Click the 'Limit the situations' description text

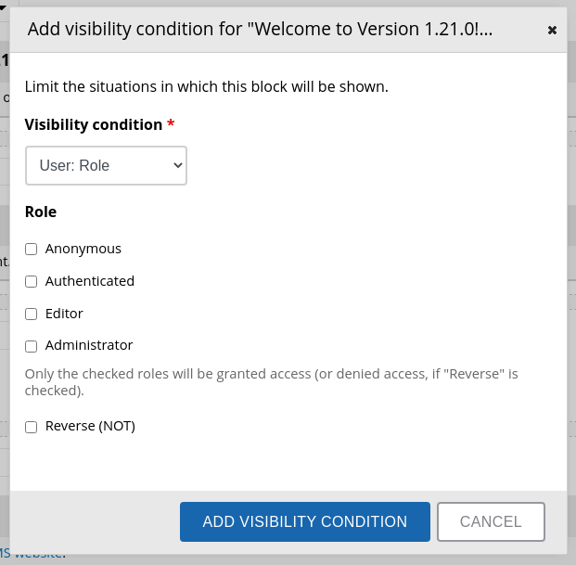(x=207, y=86)
